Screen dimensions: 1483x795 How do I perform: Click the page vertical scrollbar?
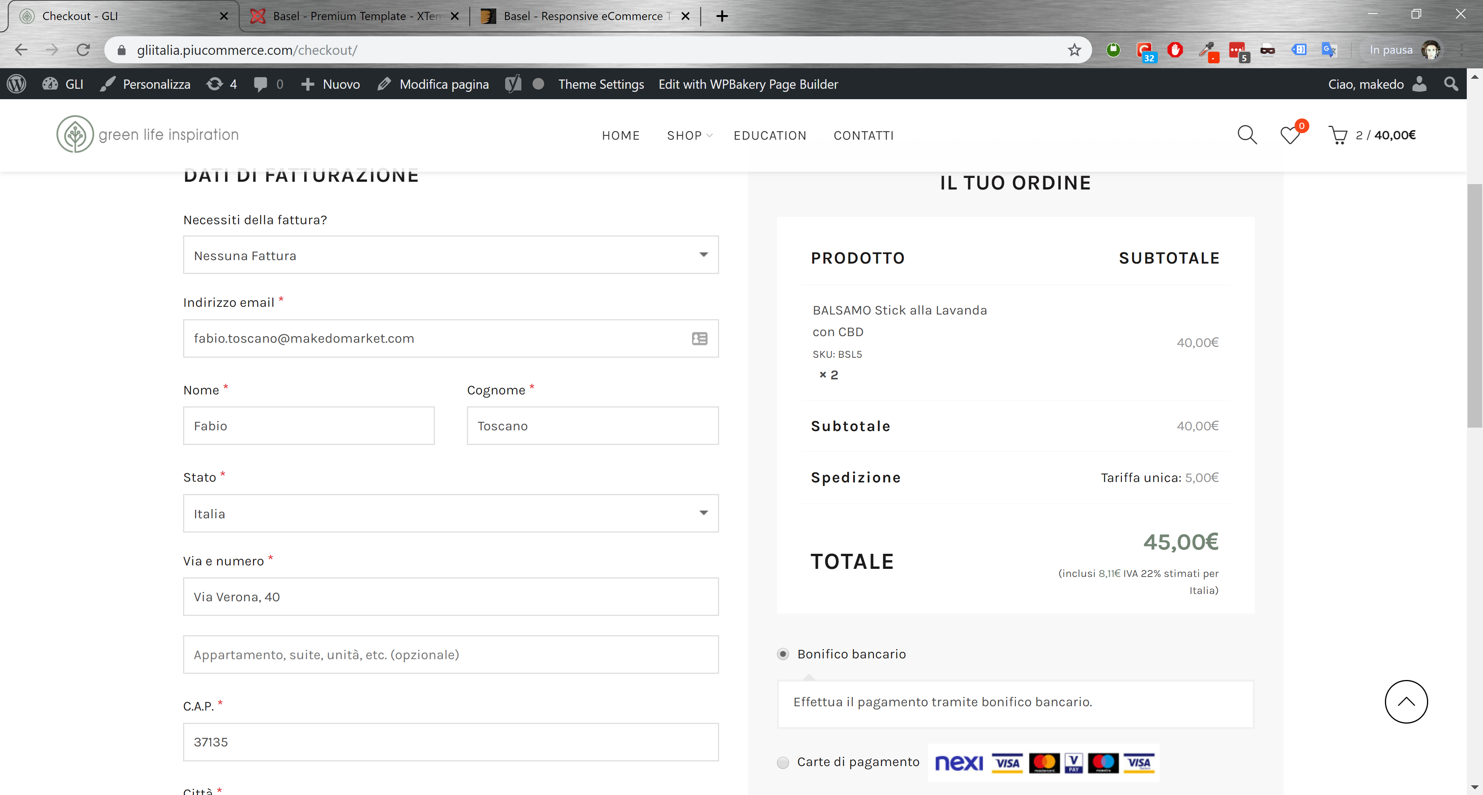[1475, 306]
